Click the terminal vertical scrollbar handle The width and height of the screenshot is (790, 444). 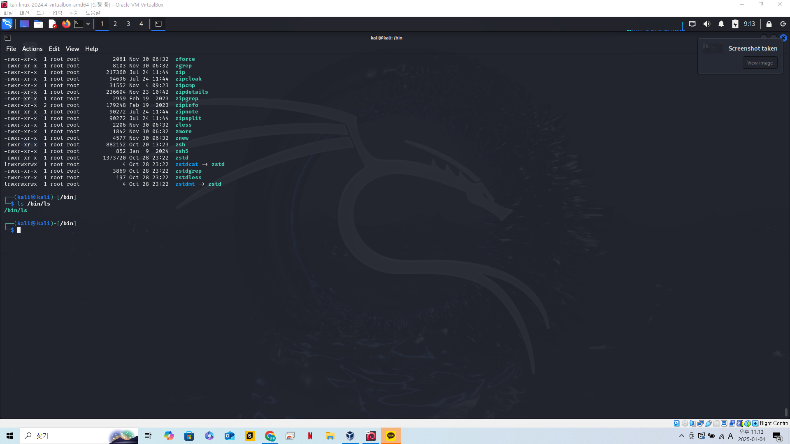786,412
